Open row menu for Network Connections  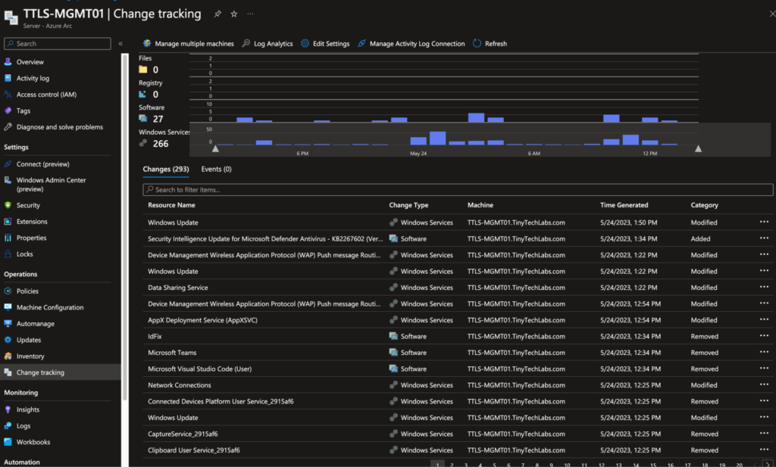tap(764, 385)
